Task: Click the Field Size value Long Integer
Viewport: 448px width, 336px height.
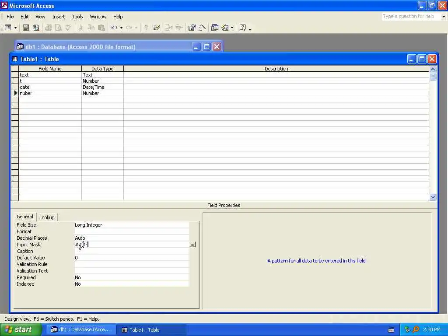Action: (131, 225)
